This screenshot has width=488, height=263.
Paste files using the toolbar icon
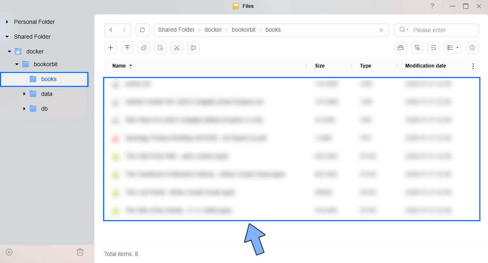160,48
